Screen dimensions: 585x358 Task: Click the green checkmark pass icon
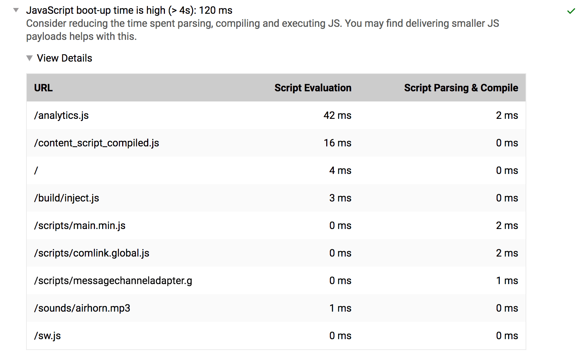571,11
